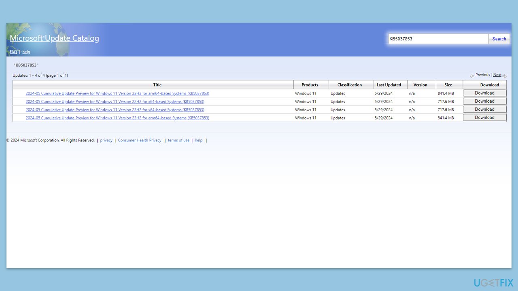Screen dimensions: 518x291
Task: Open the 23H2 arm64-based update link
Action: (117, 118)
